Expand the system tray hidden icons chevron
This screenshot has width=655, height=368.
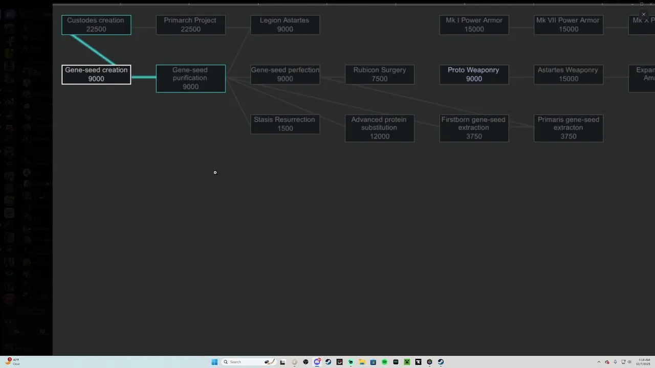click(599, 362)
